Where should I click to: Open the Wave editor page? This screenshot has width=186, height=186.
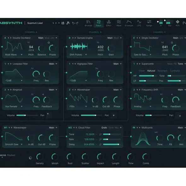[x=119, y=23]
